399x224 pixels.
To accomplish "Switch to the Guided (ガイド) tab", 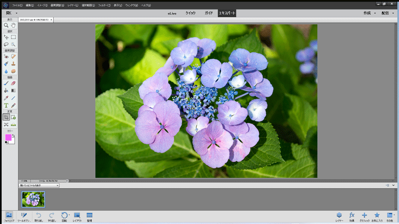I will (208, 13).
